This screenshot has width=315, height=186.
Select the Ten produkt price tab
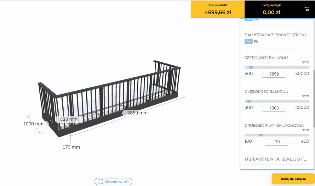218,9
